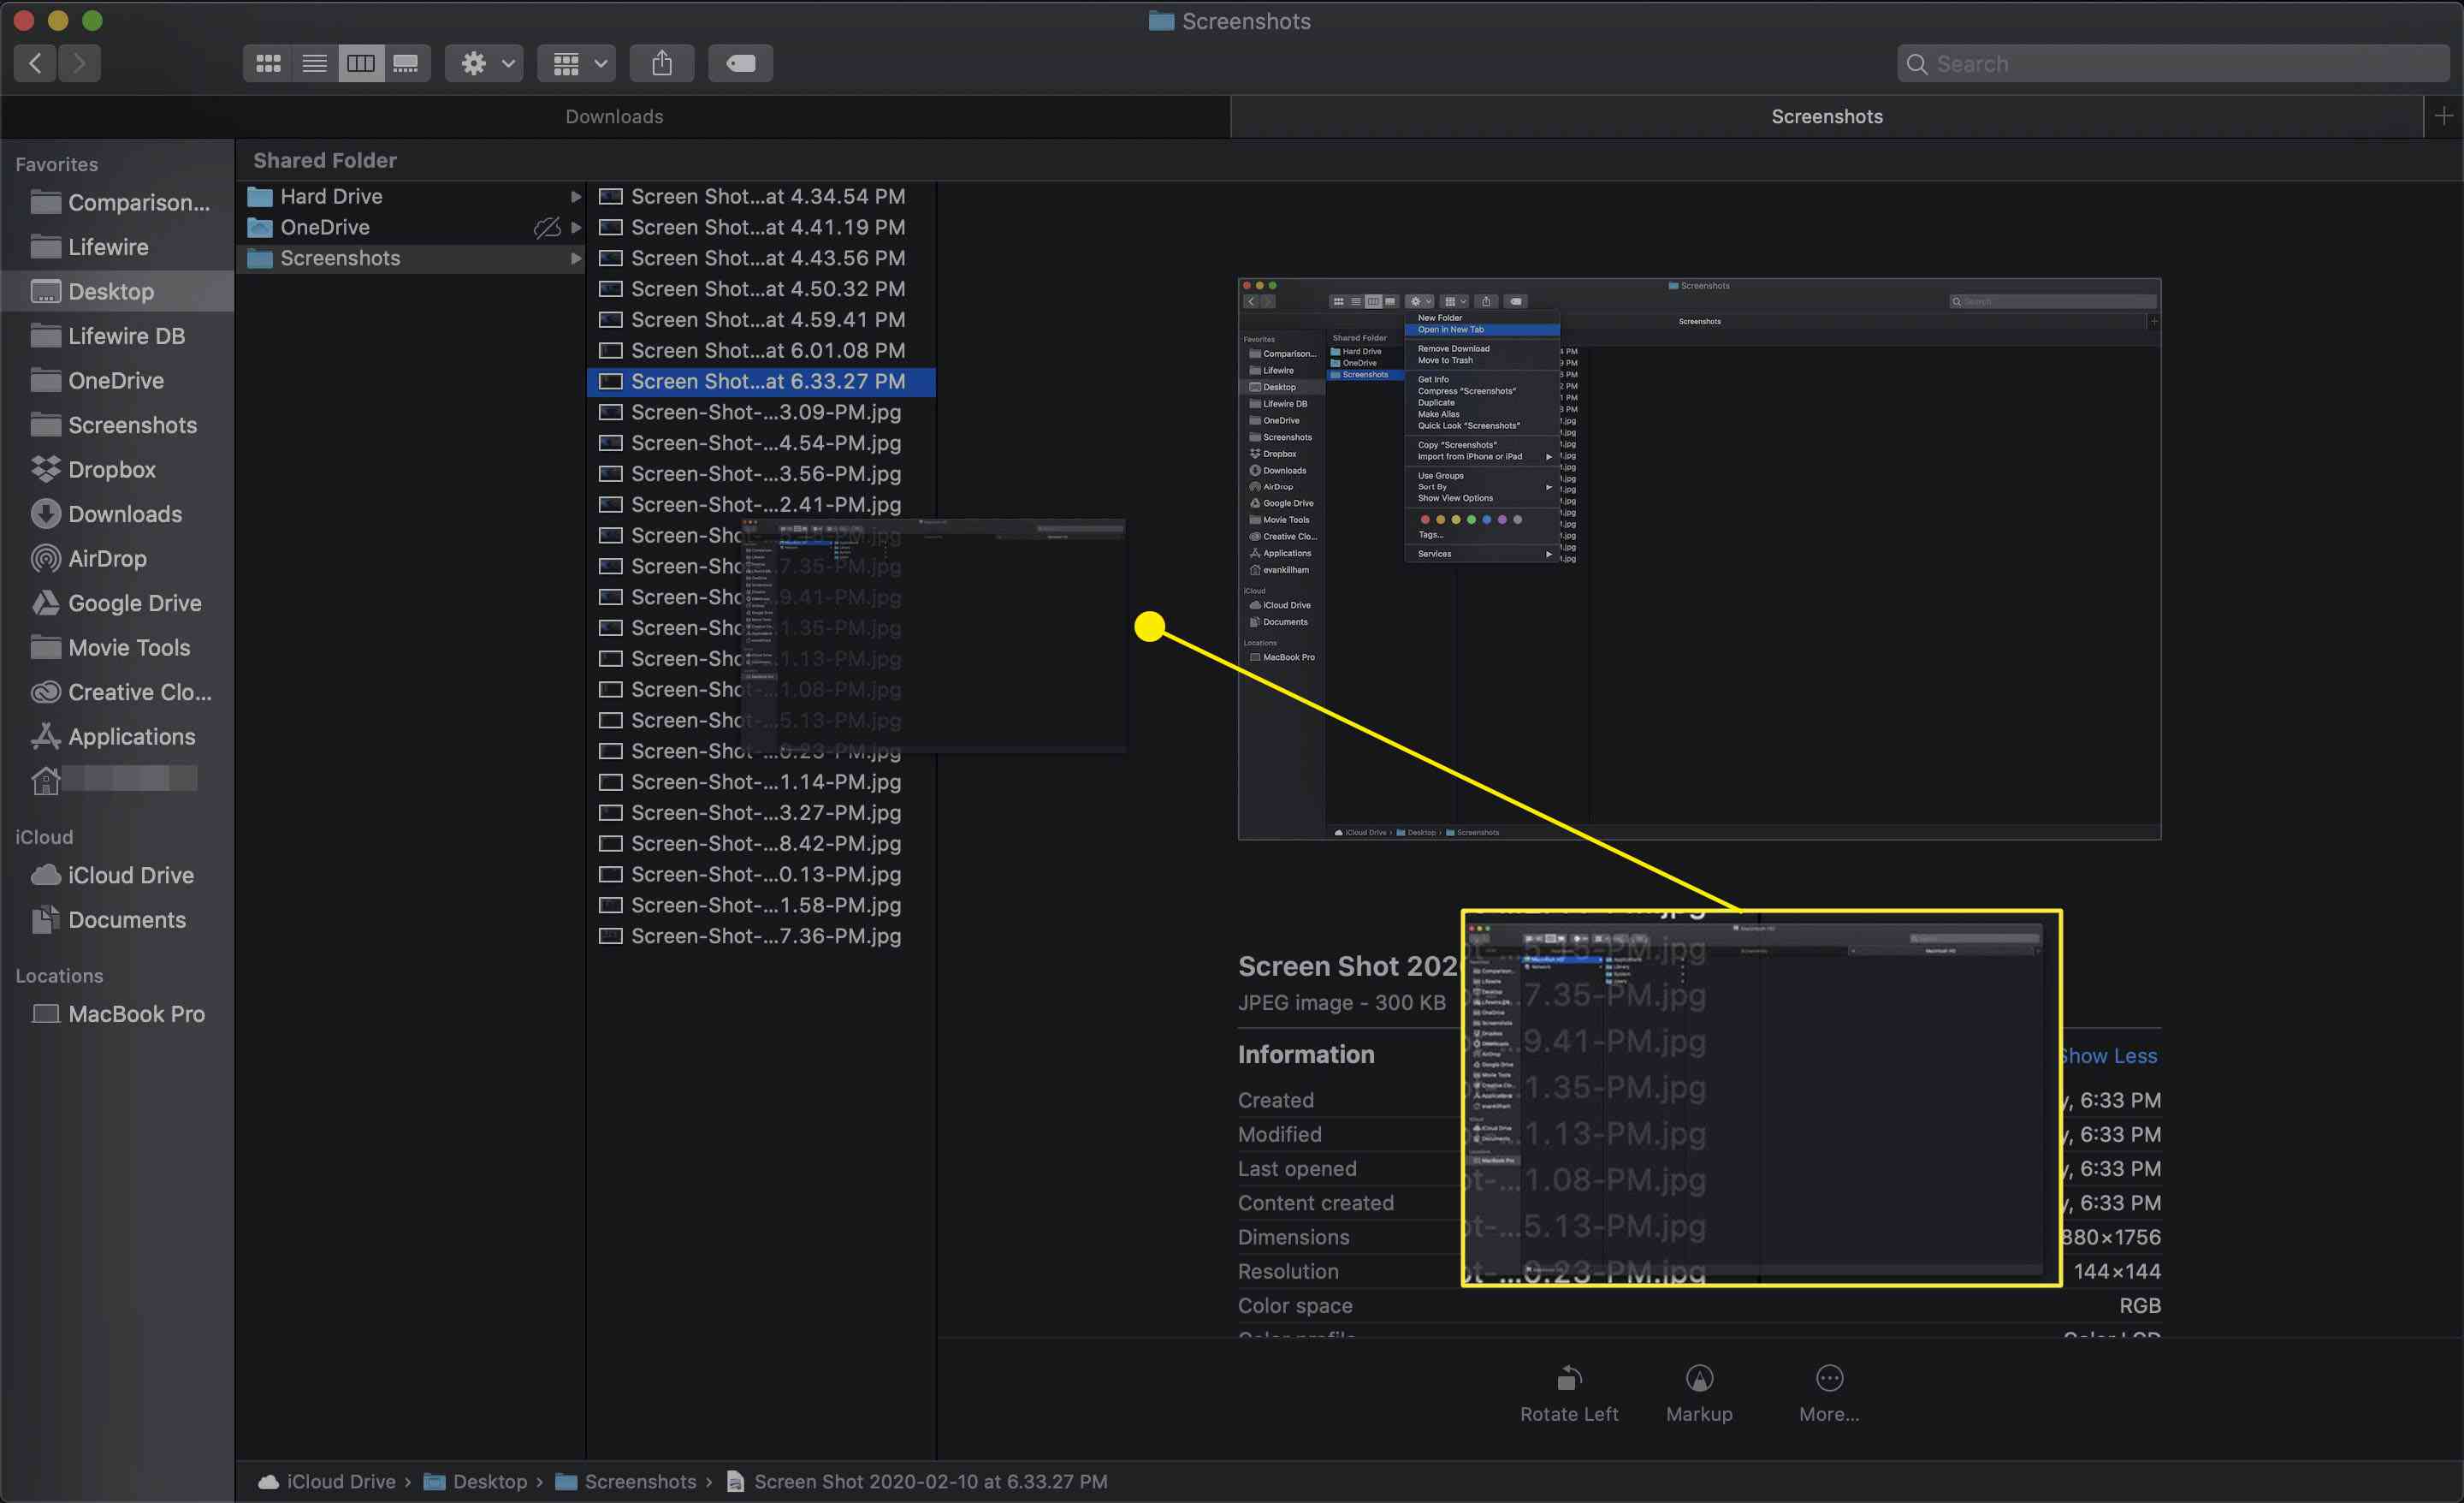
Task: Toggle OneDrive folder in sidebar
Action: [115, 380]
